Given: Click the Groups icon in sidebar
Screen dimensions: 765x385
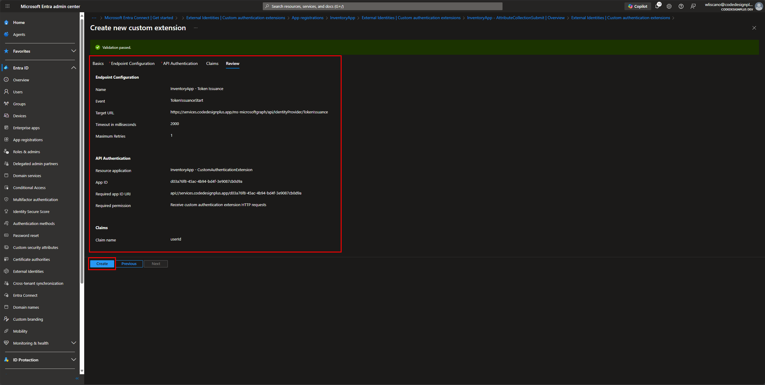Looking at the screenshot, I should [x=6, y=104].
